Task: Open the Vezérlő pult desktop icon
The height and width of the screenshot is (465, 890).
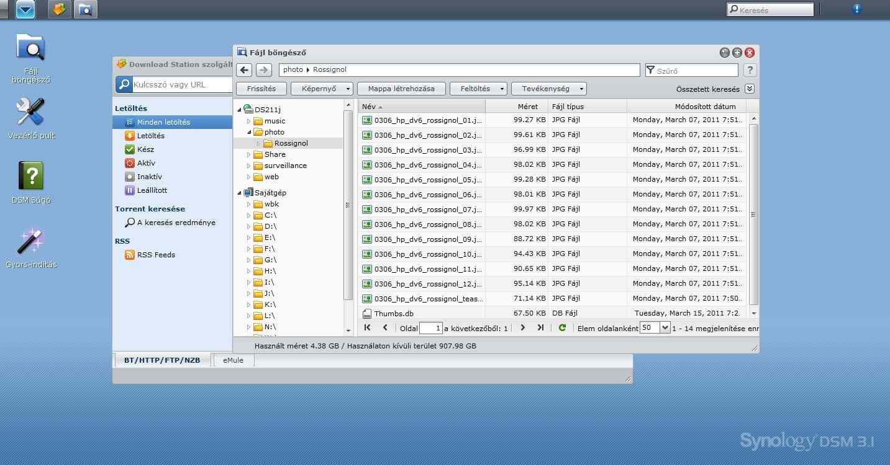Action: click(30, 113)
